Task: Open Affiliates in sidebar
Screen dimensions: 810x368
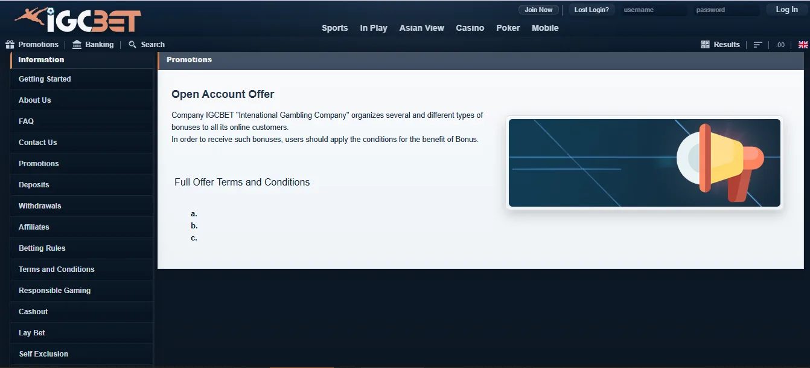Action: point(81,227)
